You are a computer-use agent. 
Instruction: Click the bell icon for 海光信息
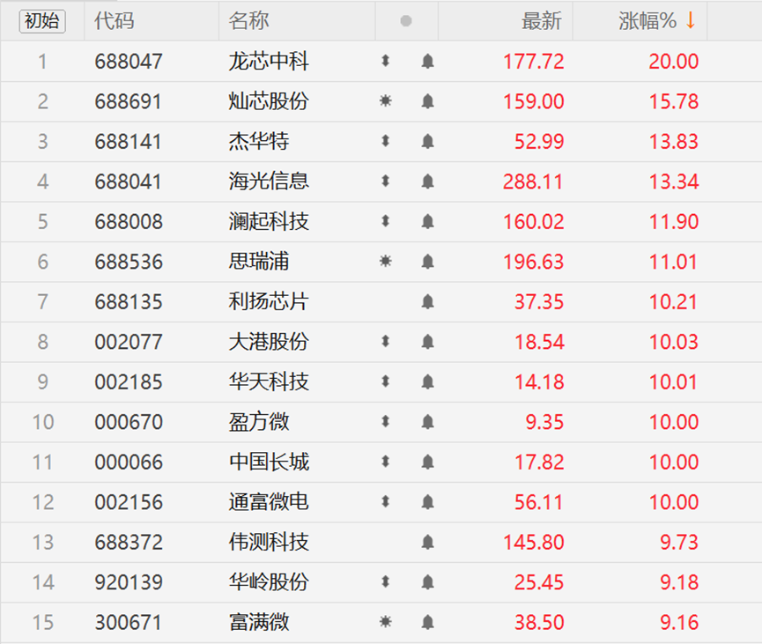pos(427,181)
